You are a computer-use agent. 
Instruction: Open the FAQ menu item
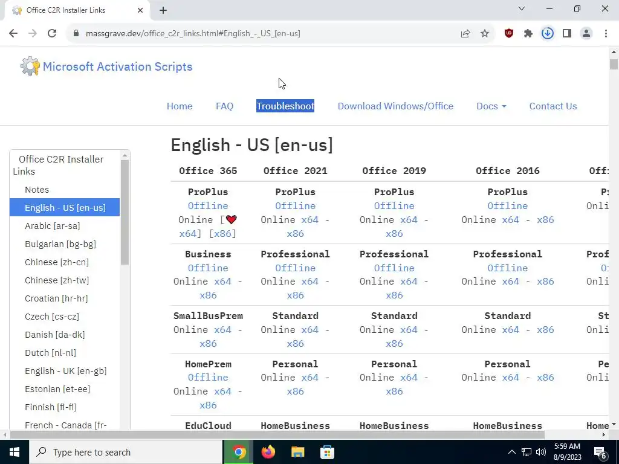[x=225, y=106]
